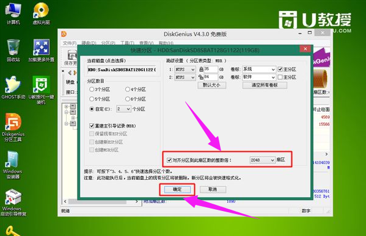This screenshot has height=236, width=366.
Task: Open the 计算机 desktop icon
Action: [13, 13]
